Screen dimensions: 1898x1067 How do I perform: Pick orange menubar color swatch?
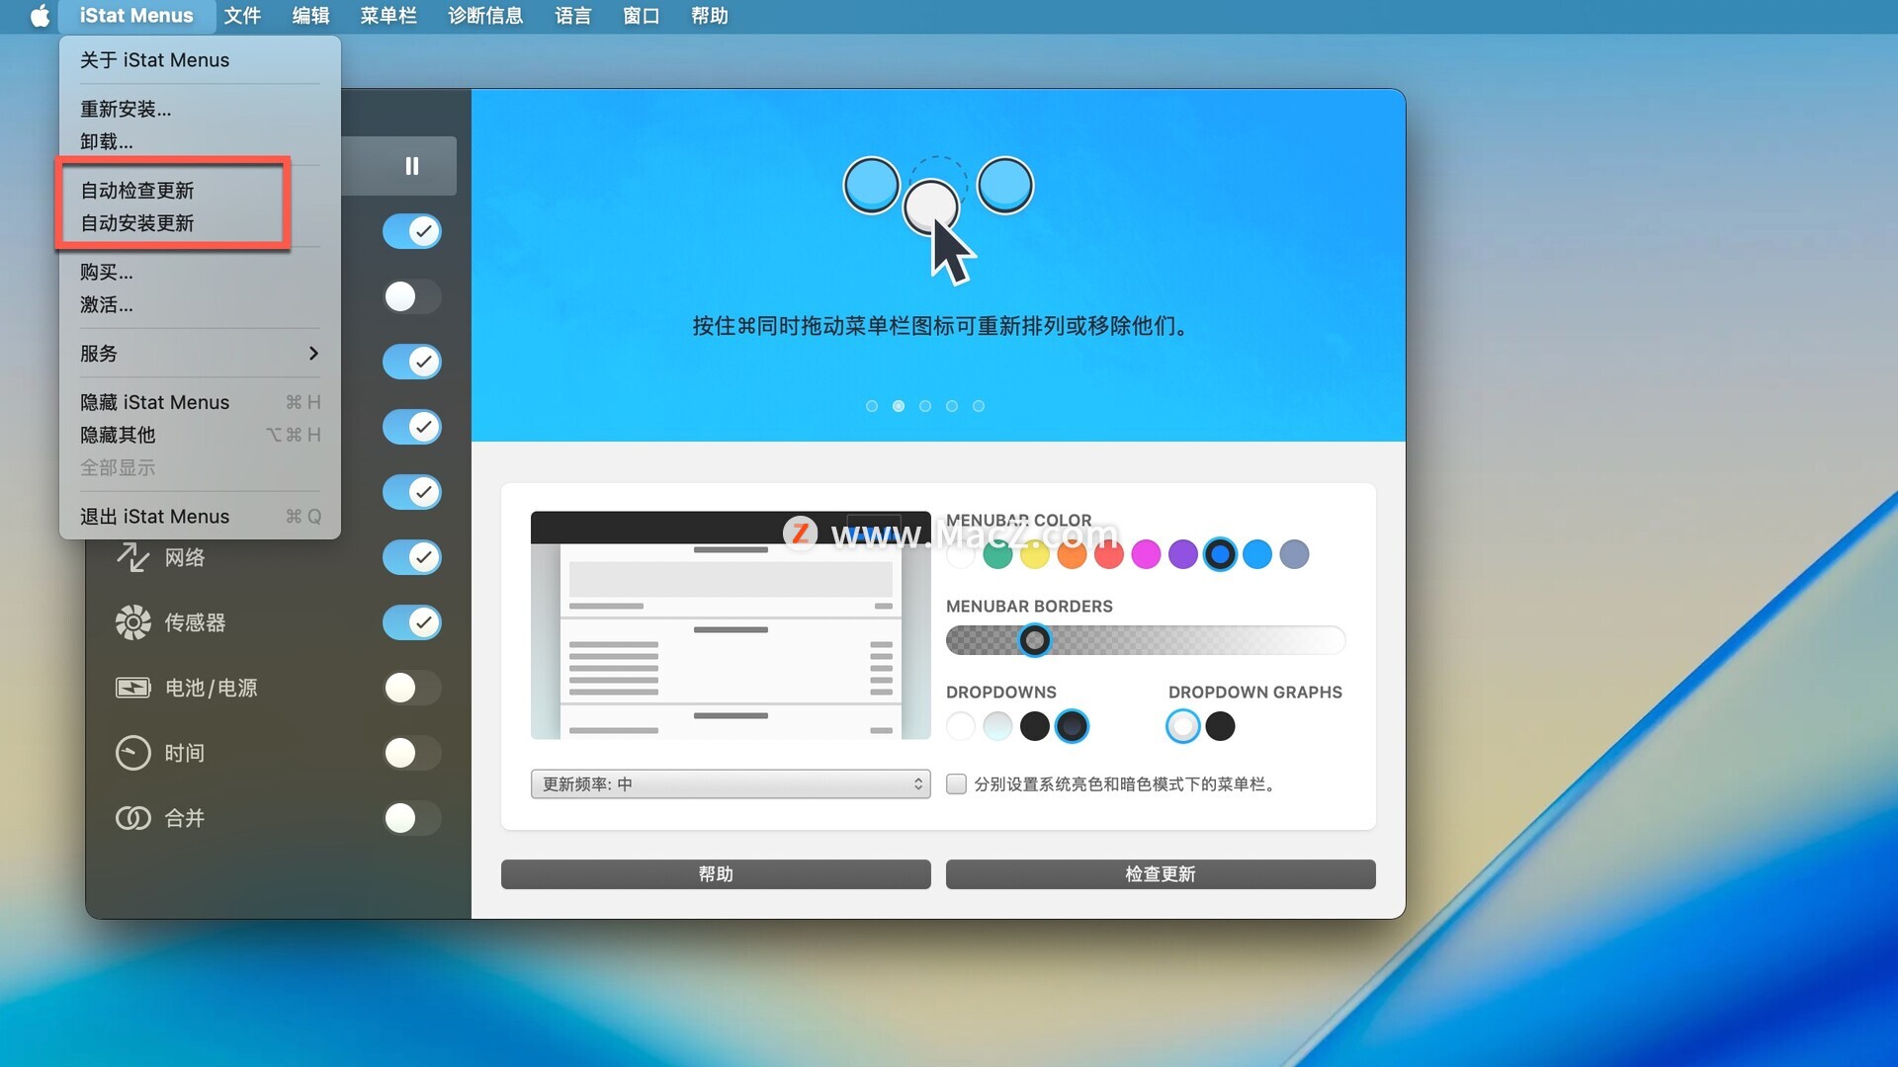point(1072,554)
